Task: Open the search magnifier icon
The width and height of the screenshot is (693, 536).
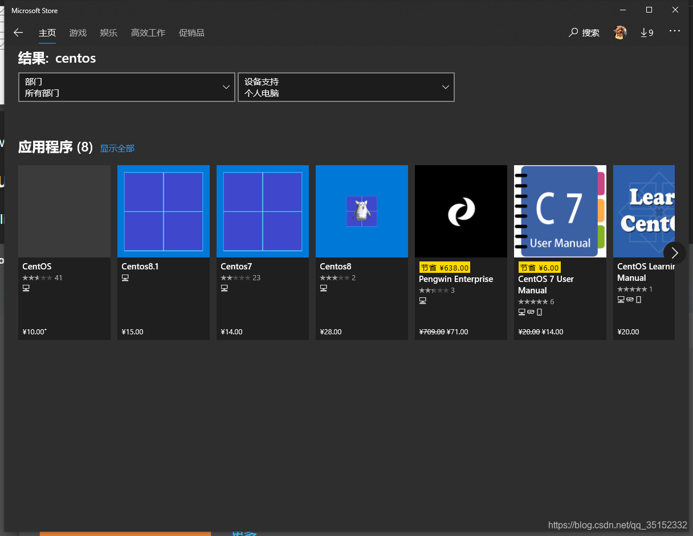Action: click(573, 32)
